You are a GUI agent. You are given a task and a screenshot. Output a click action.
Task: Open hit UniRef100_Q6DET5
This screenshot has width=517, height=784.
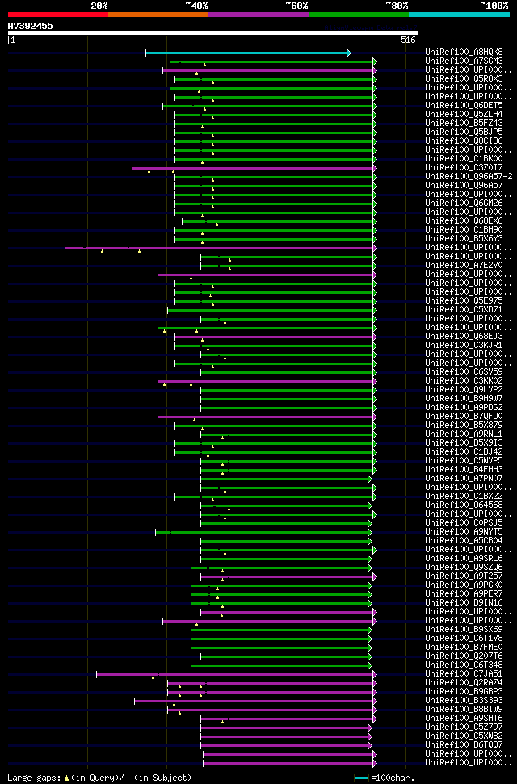[464, 106]
